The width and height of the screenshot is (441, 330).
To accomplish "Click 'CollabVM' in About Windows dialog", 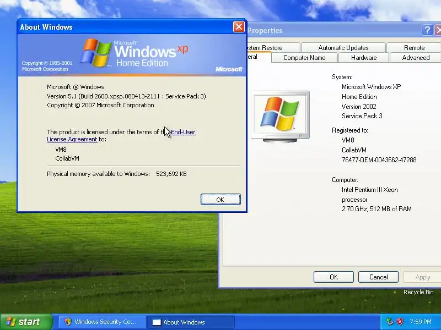I will [x=67, y=158].
